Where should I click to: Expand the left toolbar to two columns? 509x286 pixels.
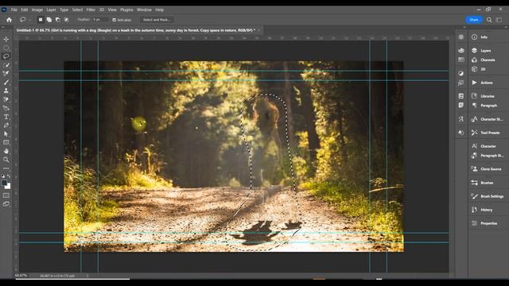[x=3, y=27]
